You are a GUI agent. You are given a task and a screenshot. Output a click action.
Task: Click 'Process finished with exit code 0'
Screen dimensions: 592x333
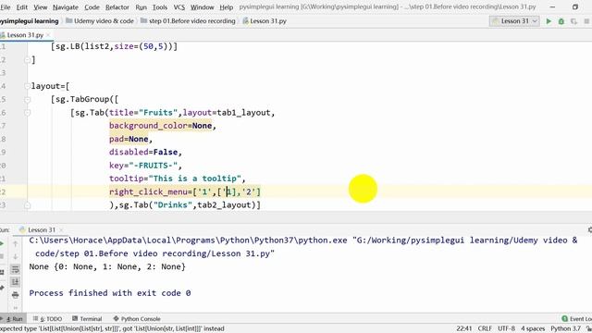tap(110, 293)
